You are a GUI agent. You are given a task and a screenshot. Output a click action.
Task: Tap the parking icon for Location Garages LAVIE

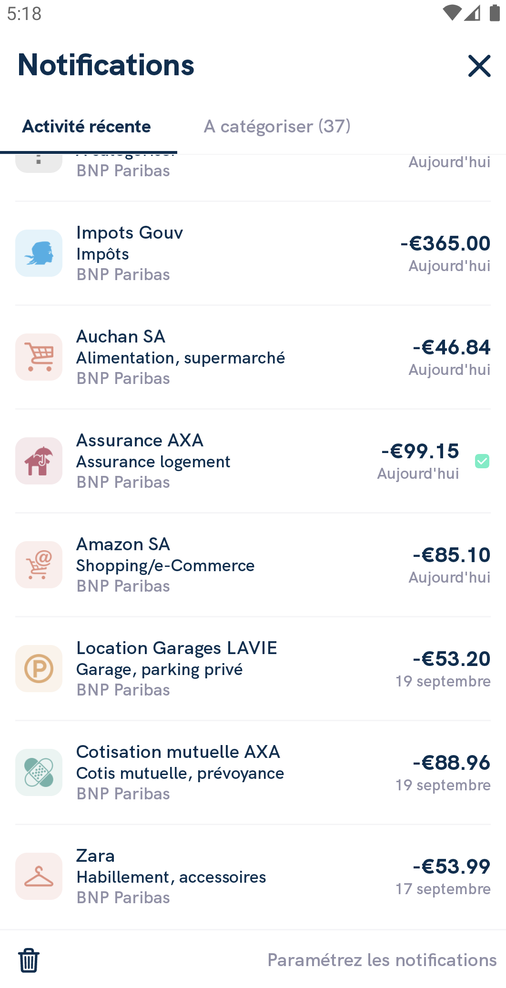point(39,668)
